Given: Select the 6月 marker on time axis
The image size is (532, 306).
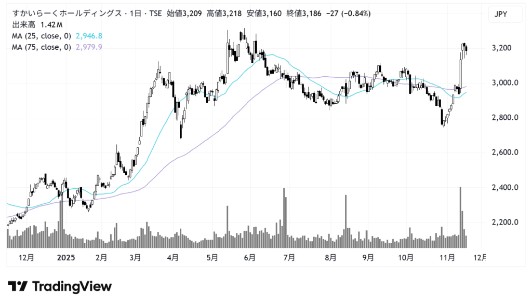Looking at the screenshot, I should coord(249,257).
